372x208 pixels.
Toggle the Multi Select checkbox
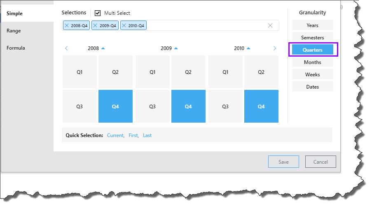point(98,13)
